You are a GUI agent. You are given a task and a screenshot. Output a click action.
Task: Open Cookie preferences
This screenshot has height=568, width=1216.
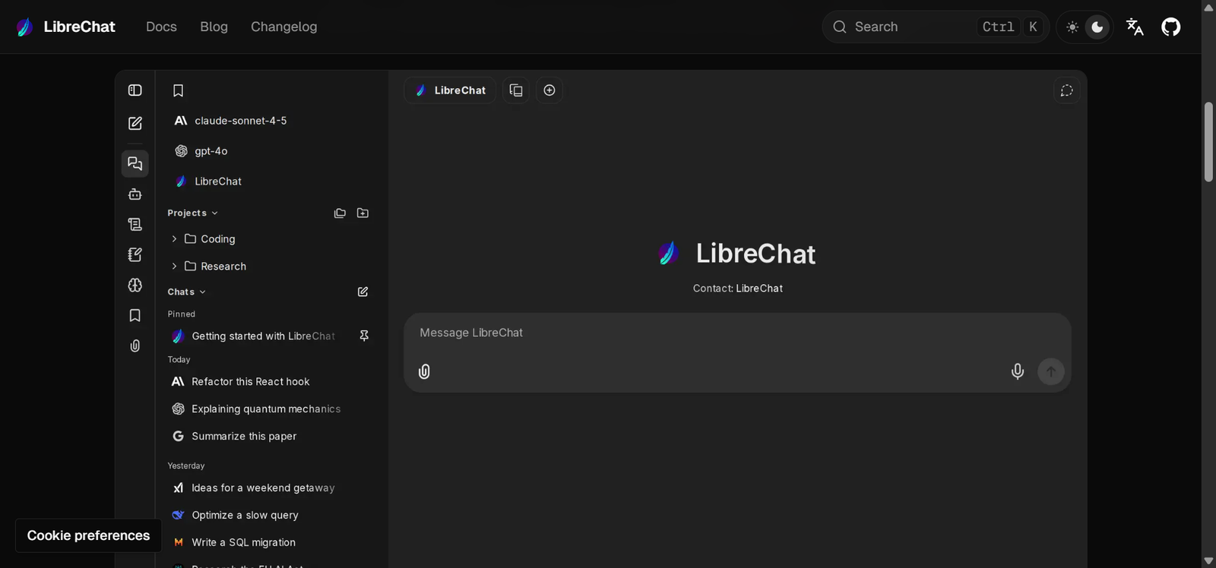[x=88, y=535]
